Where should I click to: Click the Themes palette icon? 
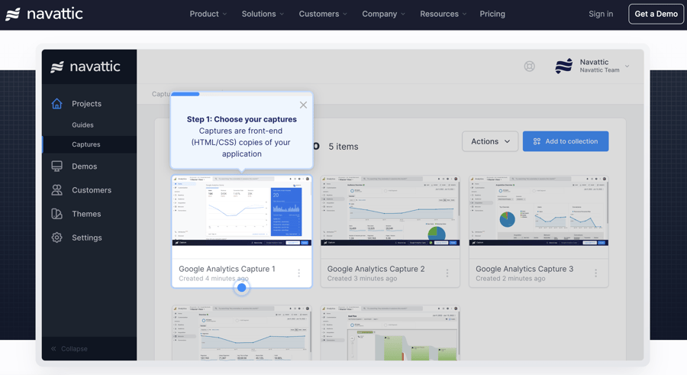(56, 214)
